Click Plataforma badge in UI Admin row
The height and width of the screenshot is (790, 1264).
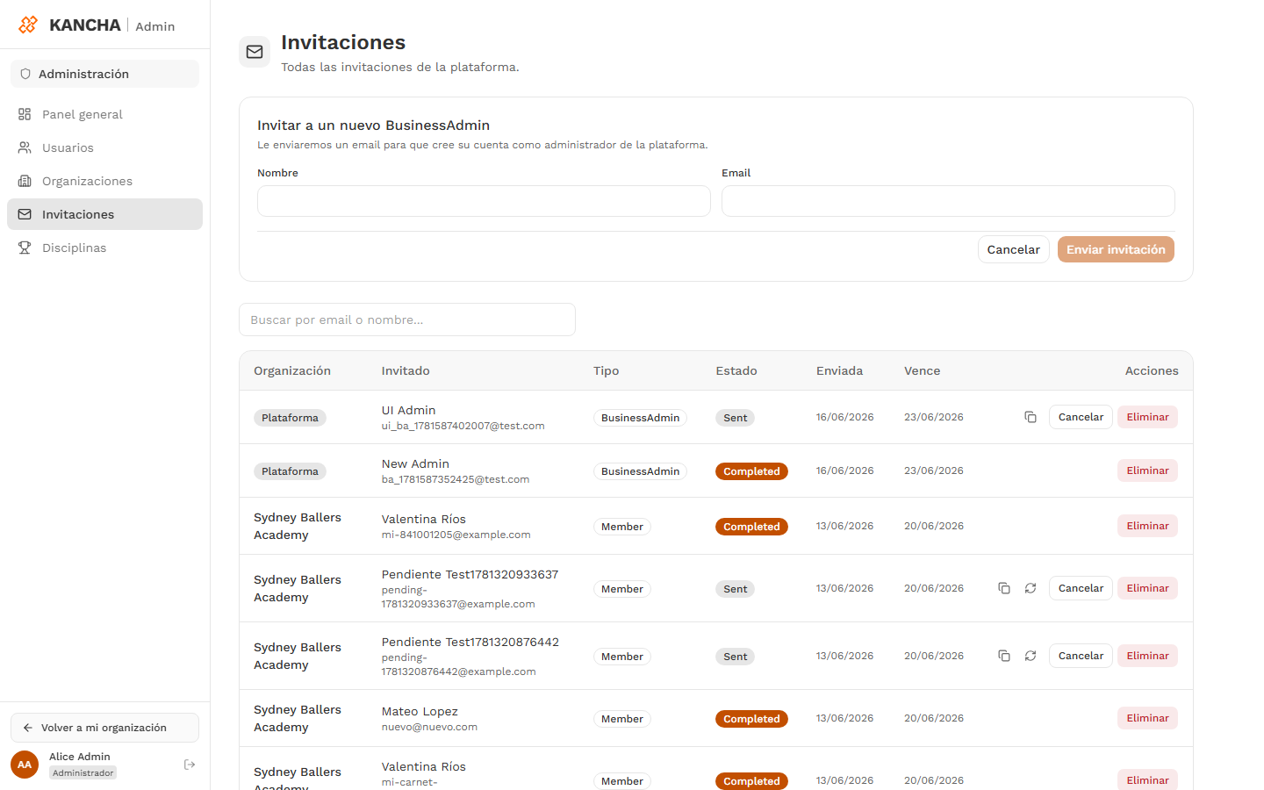pos(290,418)
